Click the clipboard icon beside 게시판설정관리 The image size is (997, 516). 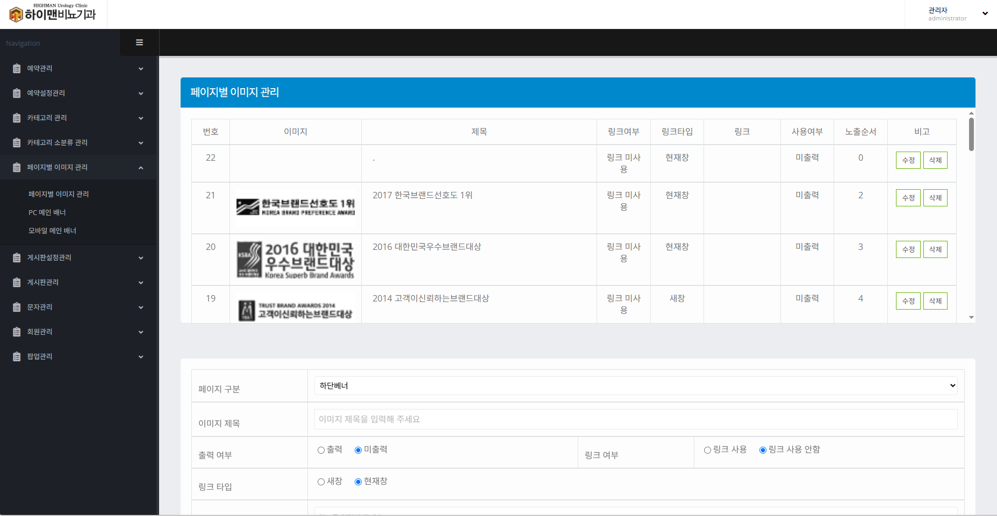[17, 257]
